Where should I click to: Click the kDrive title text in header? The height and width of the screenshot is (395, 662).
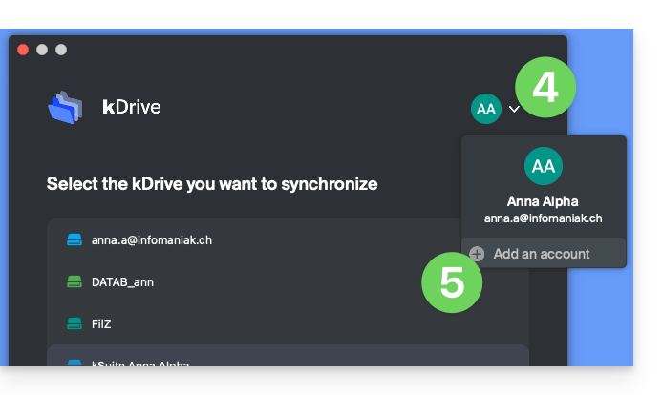tap(132, 107)
